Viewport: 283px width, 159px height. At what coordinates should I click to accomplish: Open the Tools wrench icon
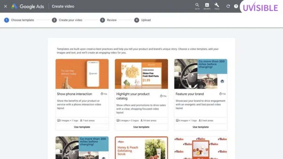click(217, 6)
